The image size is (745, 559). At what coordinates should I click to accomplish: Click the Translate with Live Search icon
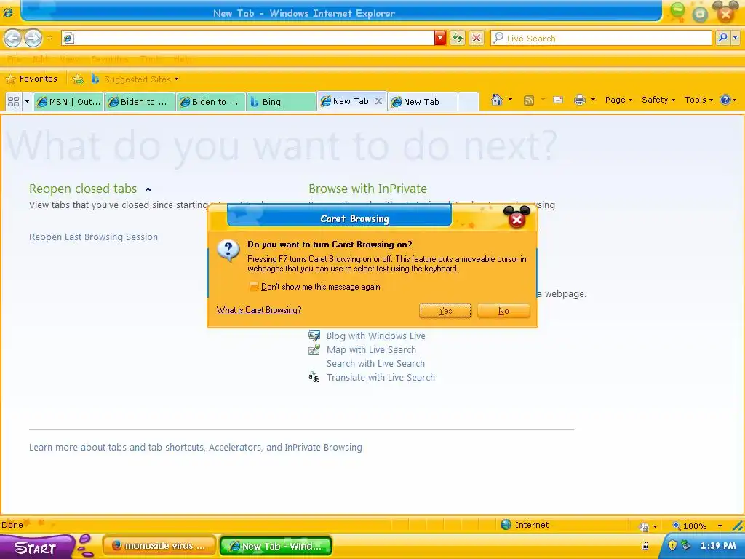(x=314, y=378)
